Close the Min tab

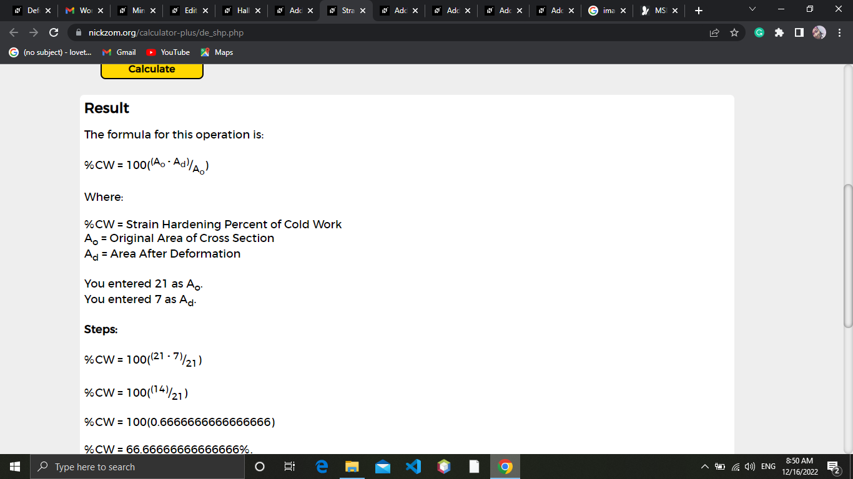tap(153, 11)
